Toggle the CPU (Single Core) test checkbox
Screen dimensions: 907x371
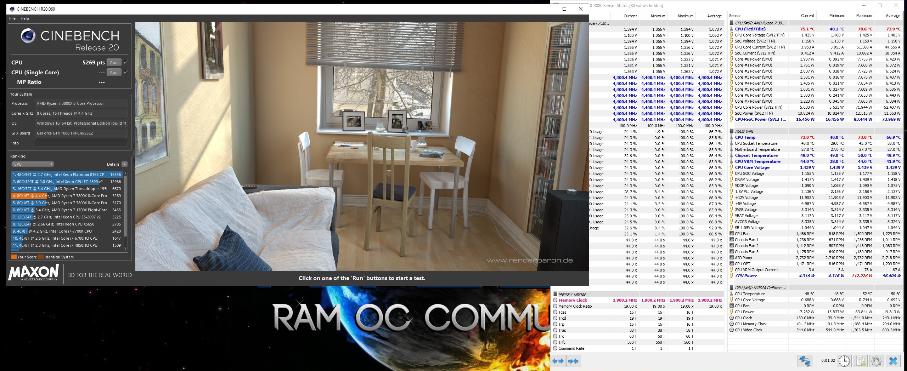coord(126,72)
